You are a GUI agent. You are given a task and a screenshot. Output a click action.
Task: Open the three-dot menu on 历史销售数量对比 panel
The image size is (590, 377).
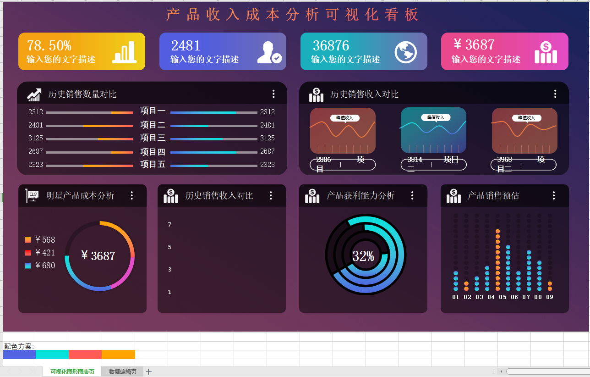pos(273,94)
